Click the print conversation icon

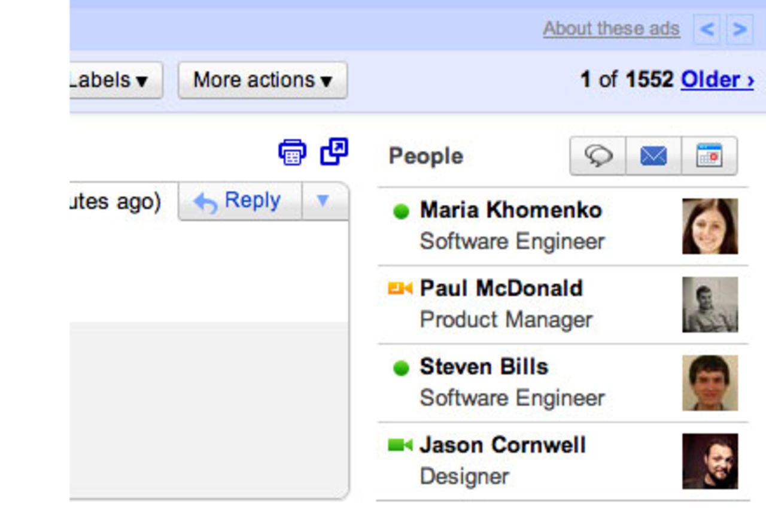(293, 151)
